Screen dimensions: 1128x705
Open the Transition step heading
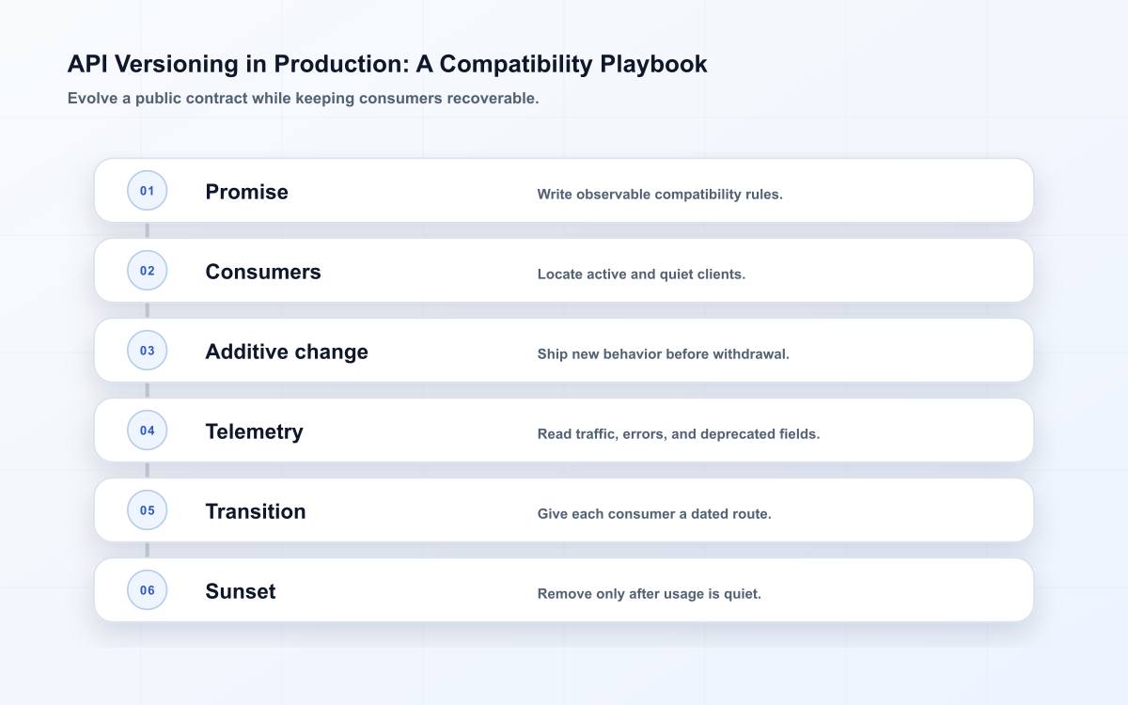tap(256, 511)
